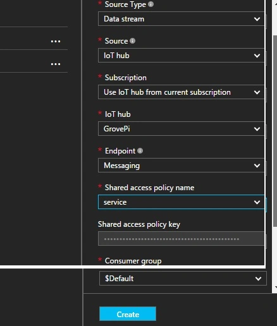The width and height of the screenshot is (277, 326).
Task: Expand the Consumer group $Default dropdown
Action: click(x=183, y=279)
